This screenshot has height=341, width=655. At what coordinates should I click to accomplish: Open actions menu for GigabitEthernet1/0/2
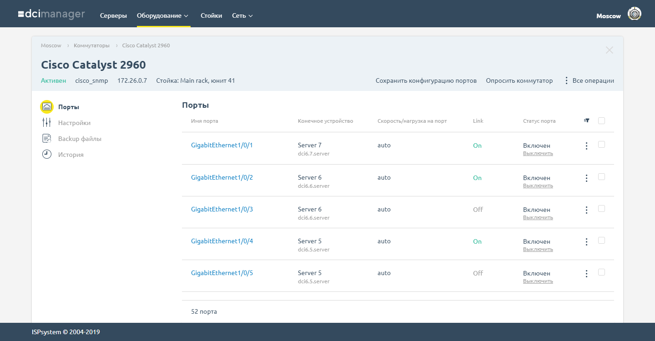(x=586, y=178)
